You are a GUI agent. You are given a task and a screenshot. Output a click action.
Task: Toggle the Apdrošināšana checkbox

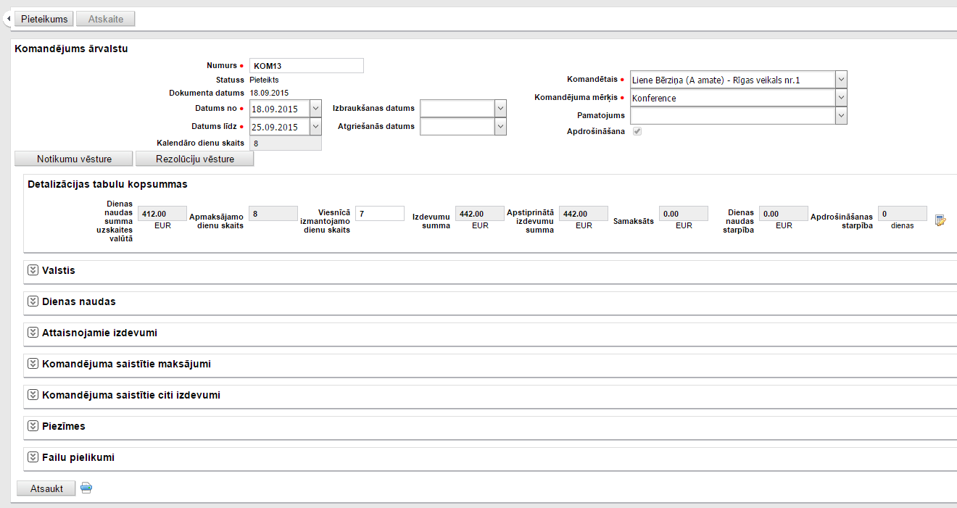coord(637,132)
